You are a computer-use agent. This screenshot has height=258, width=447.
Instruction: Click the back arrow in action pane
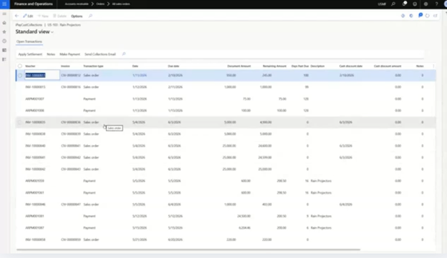[x=16, y=16]
